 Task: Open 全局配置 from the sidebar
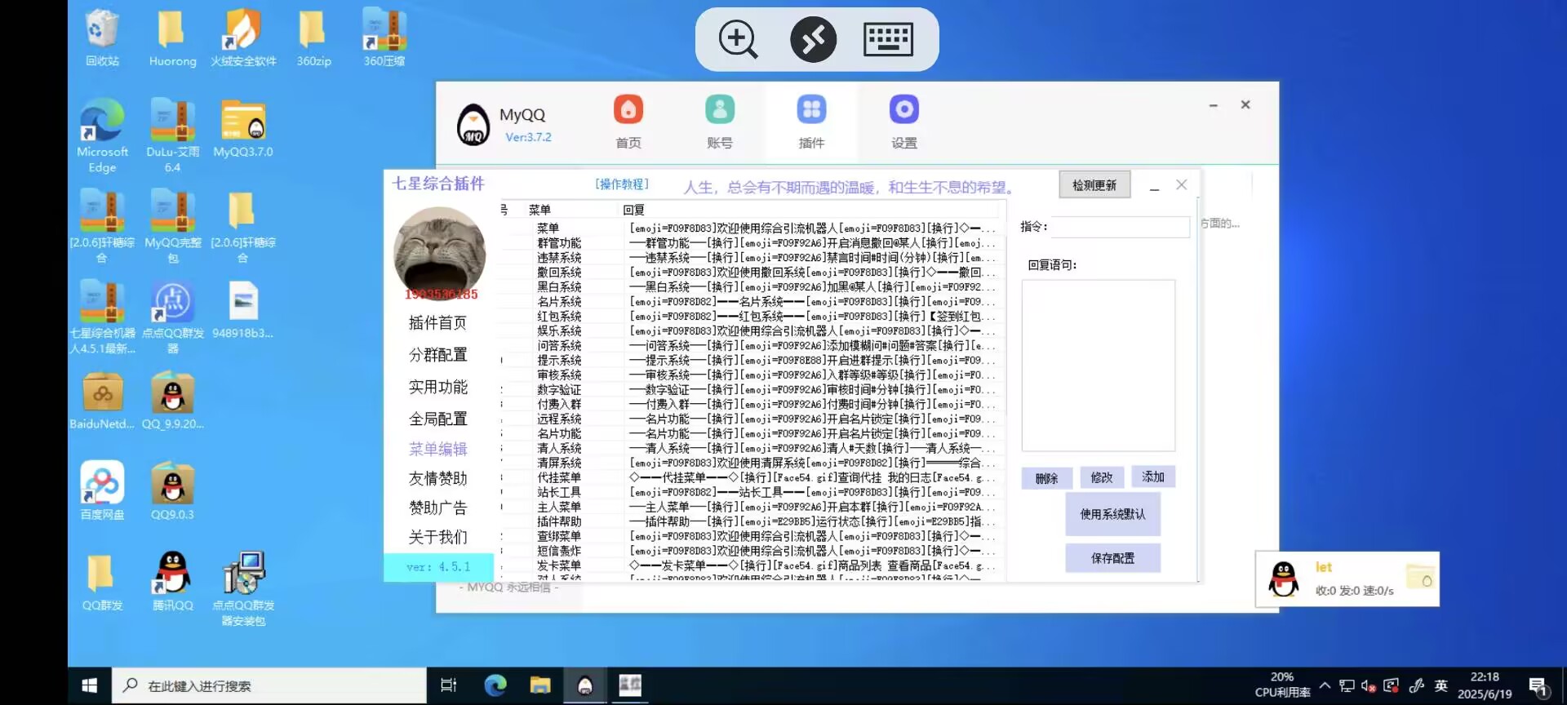click(437, 419)
